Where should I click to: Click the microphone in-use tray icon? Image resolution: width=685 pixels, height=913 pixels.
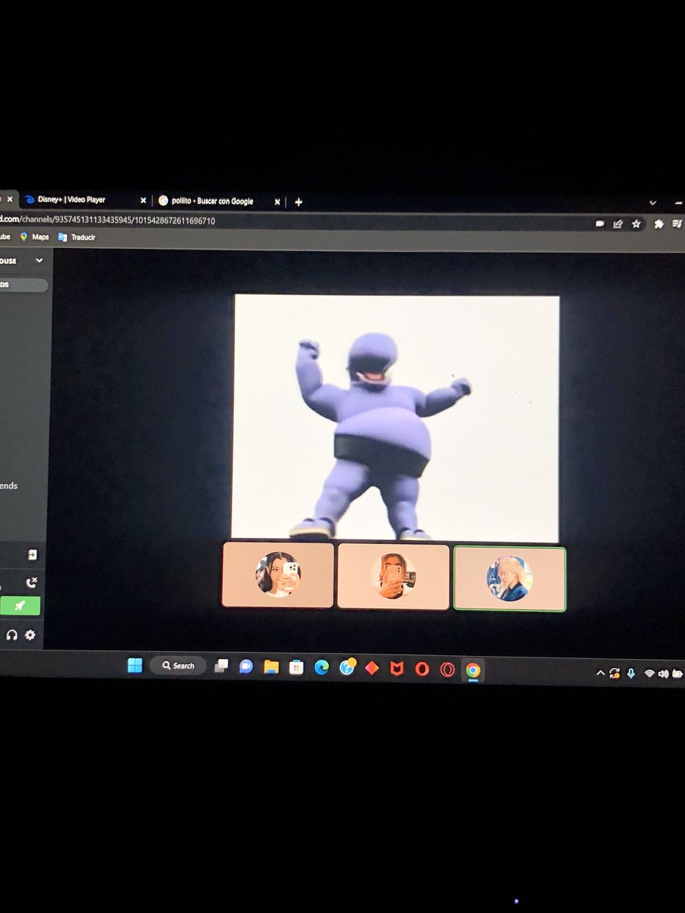point(630,673)
